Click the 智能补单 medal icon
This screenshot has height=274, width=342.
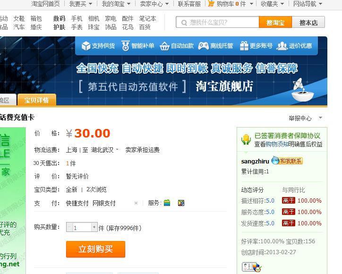[125, 46]
